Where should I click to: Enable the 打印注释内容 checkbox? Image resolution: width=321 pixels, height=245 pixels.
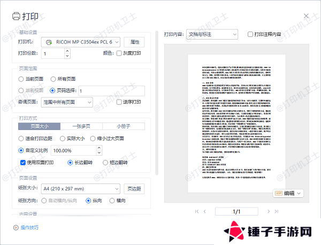(x=250, y=34)
